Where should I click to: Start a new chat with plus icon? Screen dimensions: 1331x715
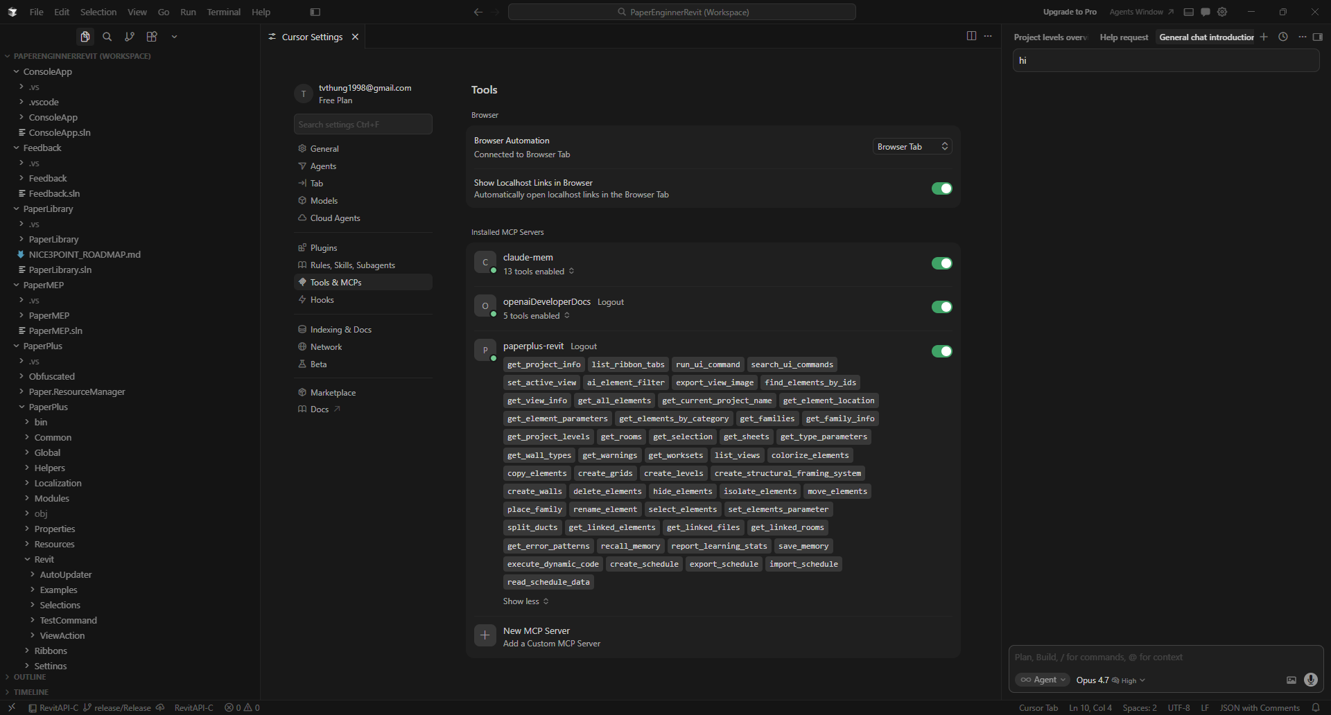point(1264,37)
